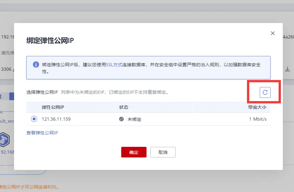Click the 选择弹性公网IP label
The height and width of the screenshot is (192, 294).
coord(42,92)
